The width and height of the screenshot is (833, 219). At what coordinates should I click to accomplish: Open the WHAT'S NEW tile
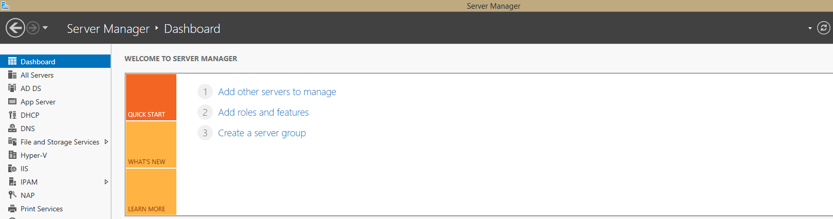151,144
